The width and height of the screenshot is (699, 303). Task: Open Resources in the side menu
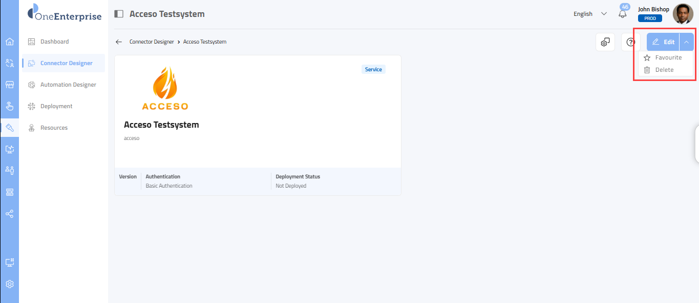54,128
